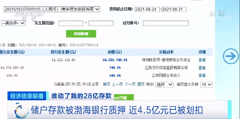The height and width of the screenshot is (119, 240).
Task: Go to 首页 pagination link
Action: 106,84
